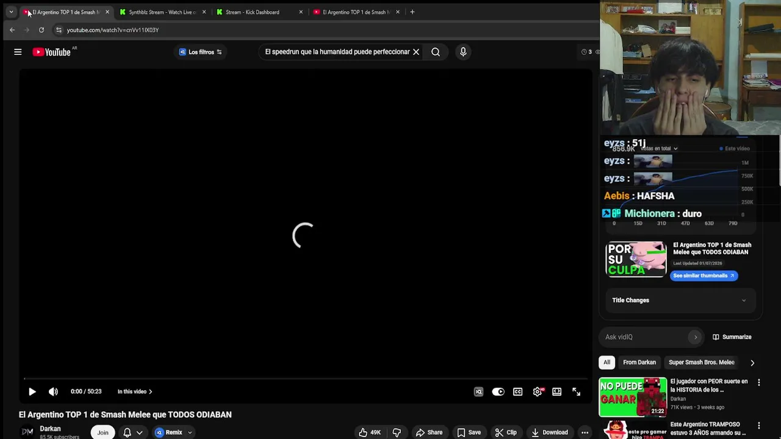This screenshot has height=439, width=781.
Task: Submit the Ask vidIQ arrow button
Action: [x=695, y=337]
